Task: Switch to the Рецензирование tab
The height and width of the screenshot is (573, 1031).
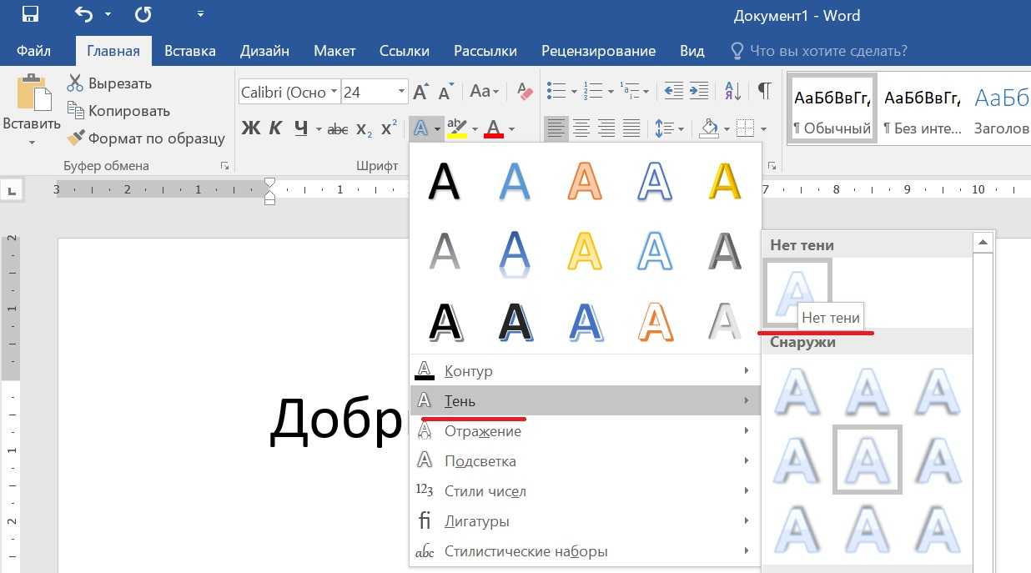Action: coord(598,51)
